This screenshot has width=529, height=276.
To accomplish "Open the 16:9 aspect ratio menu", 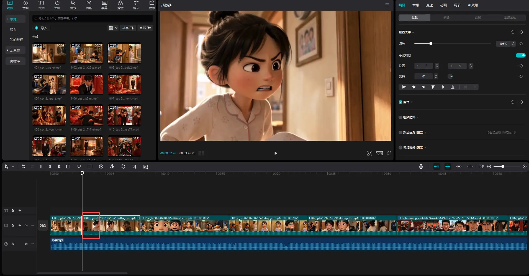I will pyautogui.click(x=379, y=153).
